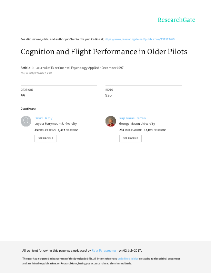The height and width of the screenshot is (273, 211).
Task: Click the DOI identifier text
Action: click(x=37, y=73)
